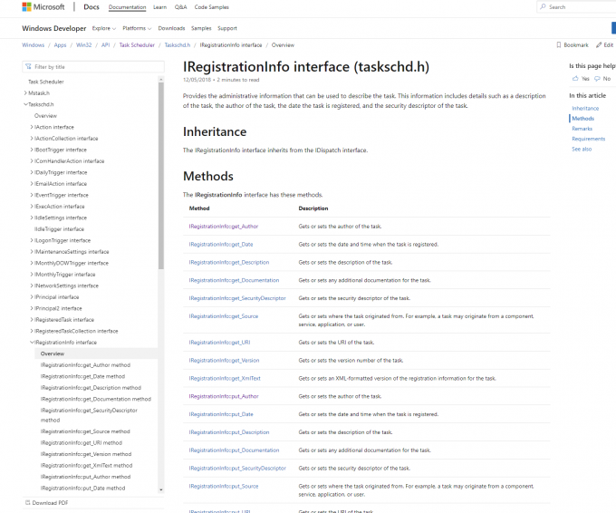This screenshot has width=616, height=513.
Task: Jump to Remarks in article nav
Action: coord(582,129)
